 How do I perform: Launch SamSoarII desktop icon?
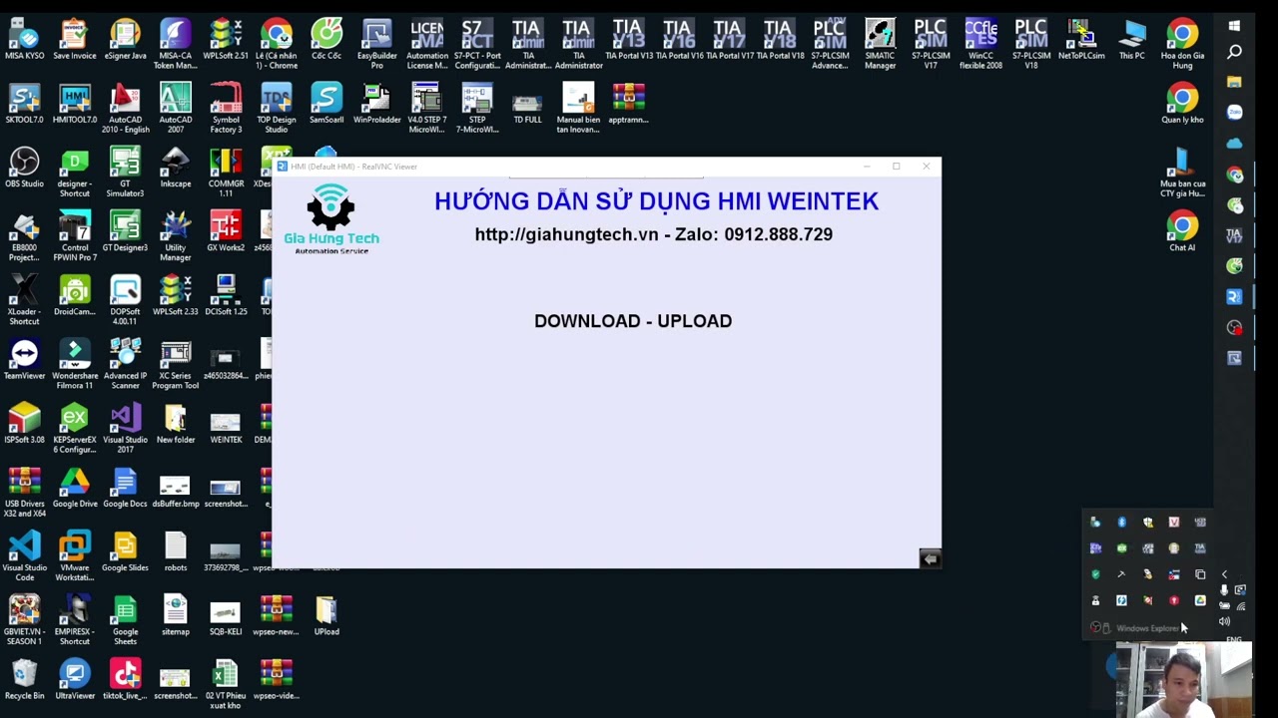click(x=326, y=104)
